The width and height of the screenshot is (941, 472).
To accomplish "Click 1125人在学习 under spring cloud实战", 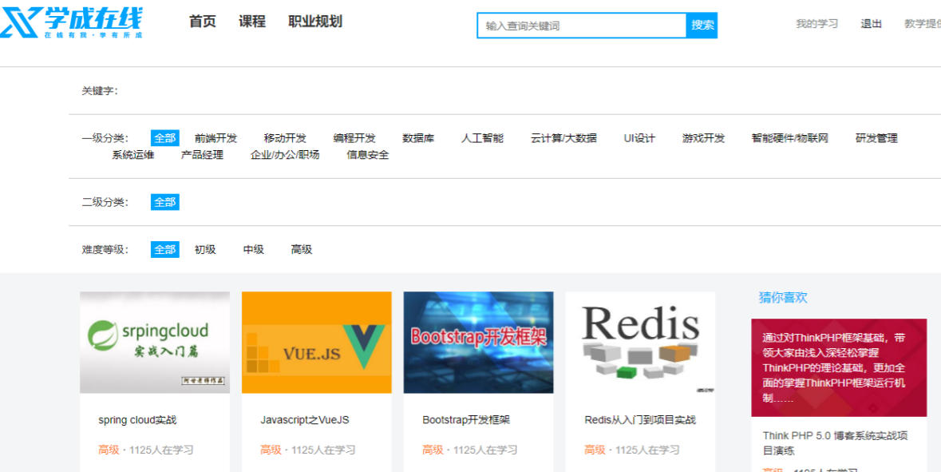I will [161, 450].
